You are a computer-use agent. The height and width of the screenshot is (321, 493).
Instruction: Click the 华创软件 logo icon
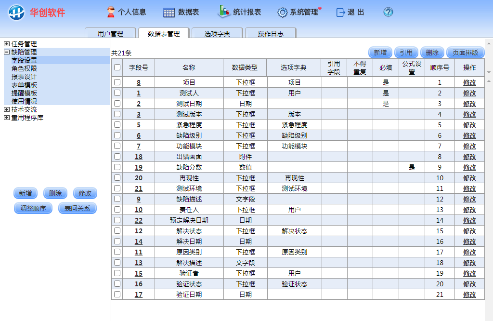16,13
